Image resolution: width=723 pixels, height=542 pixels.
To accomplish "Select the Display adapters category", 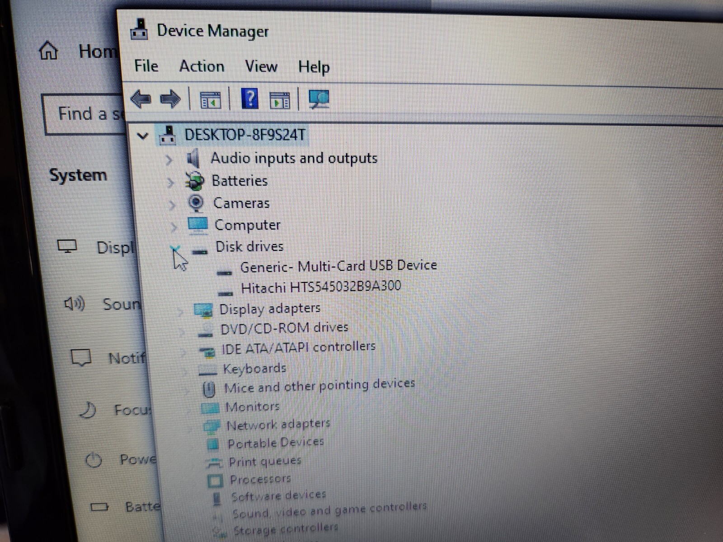I will point(270,308).
